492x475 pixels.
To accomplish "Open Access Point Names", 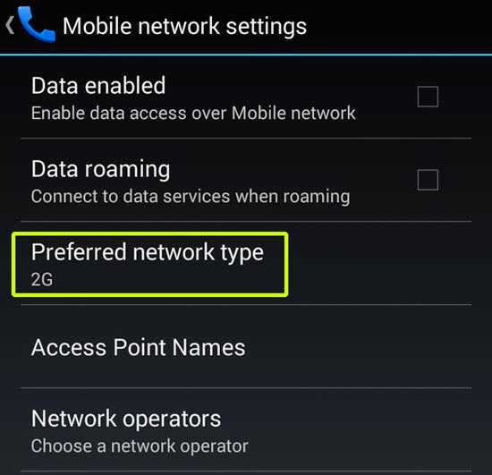I will (x=246, y=347).
